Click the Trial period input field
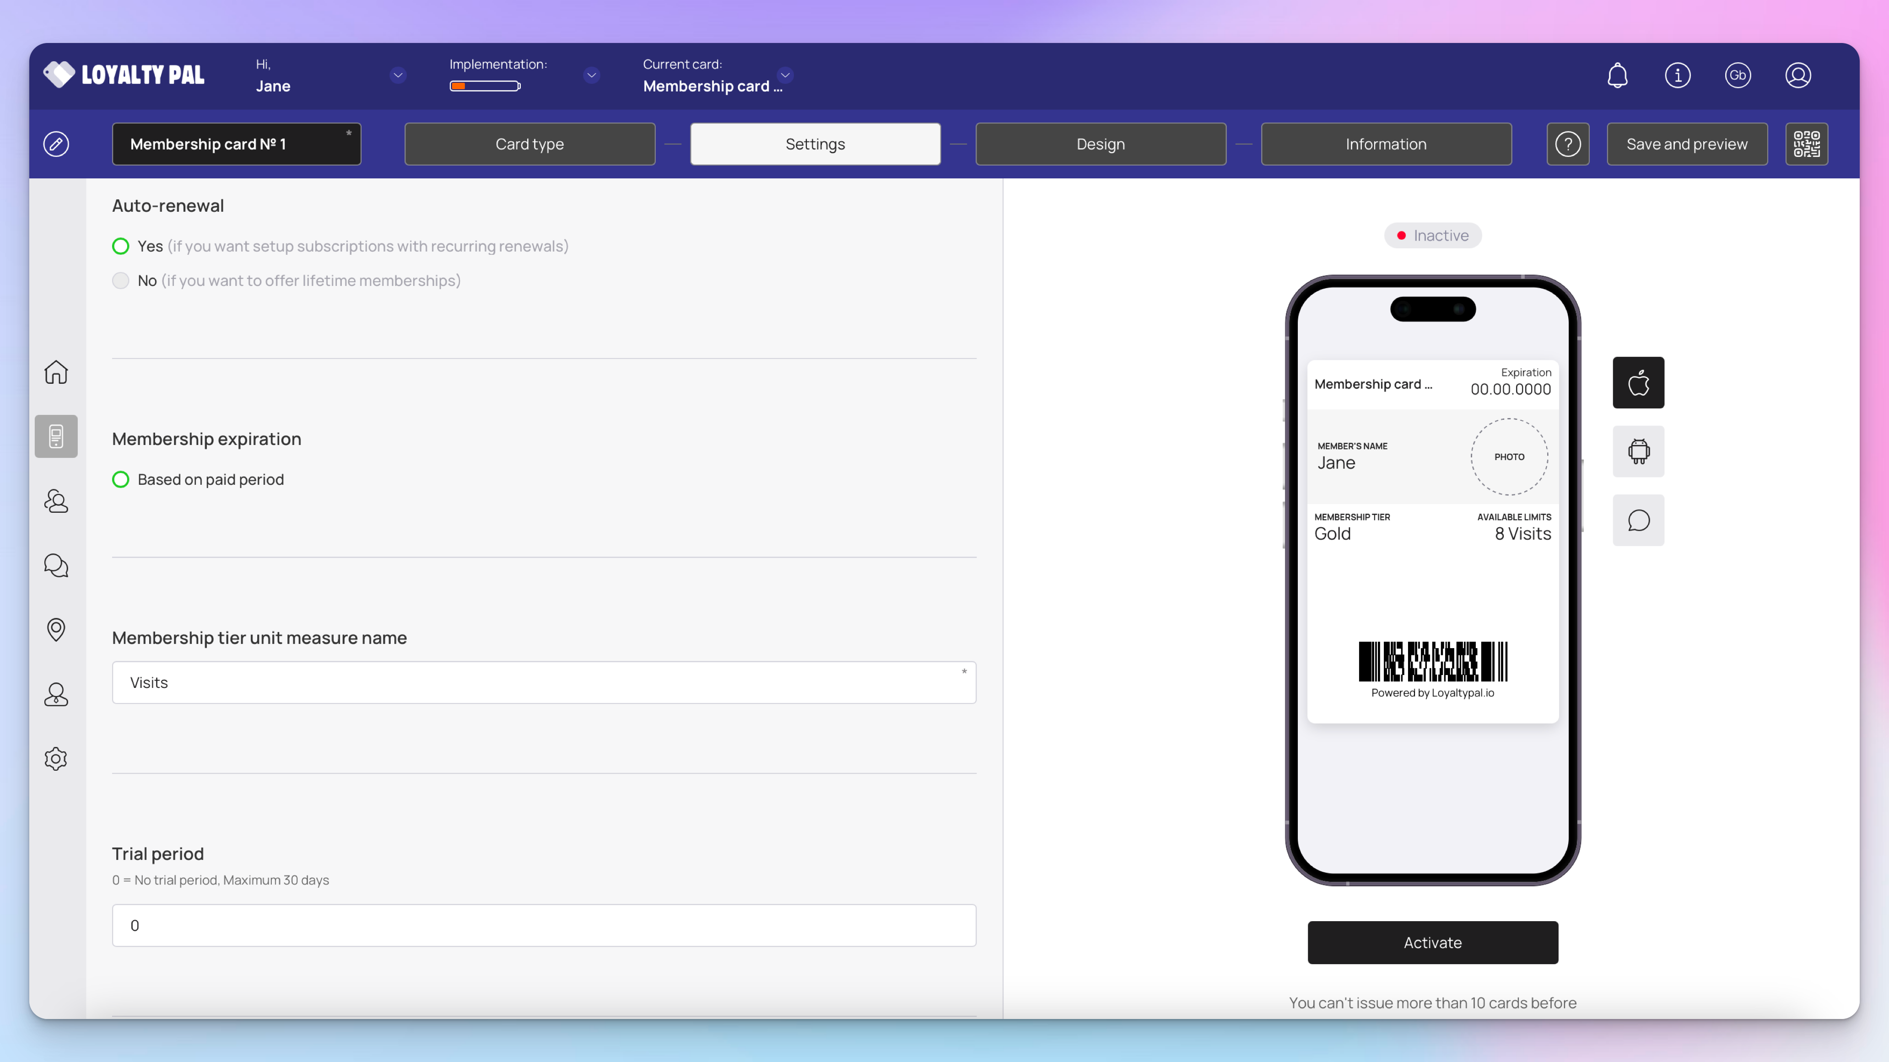This screenshot has height=1062, width=1889. [x=543, y=926]
